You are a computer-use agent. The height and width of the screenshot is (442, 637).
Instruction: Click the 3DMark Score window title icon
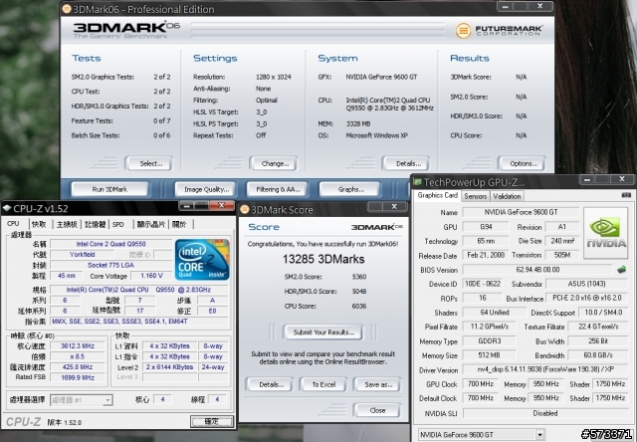pos(244,210)
